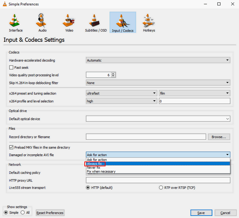Select the Input / Codecs cone icon
239x218 pixels.
123,21
